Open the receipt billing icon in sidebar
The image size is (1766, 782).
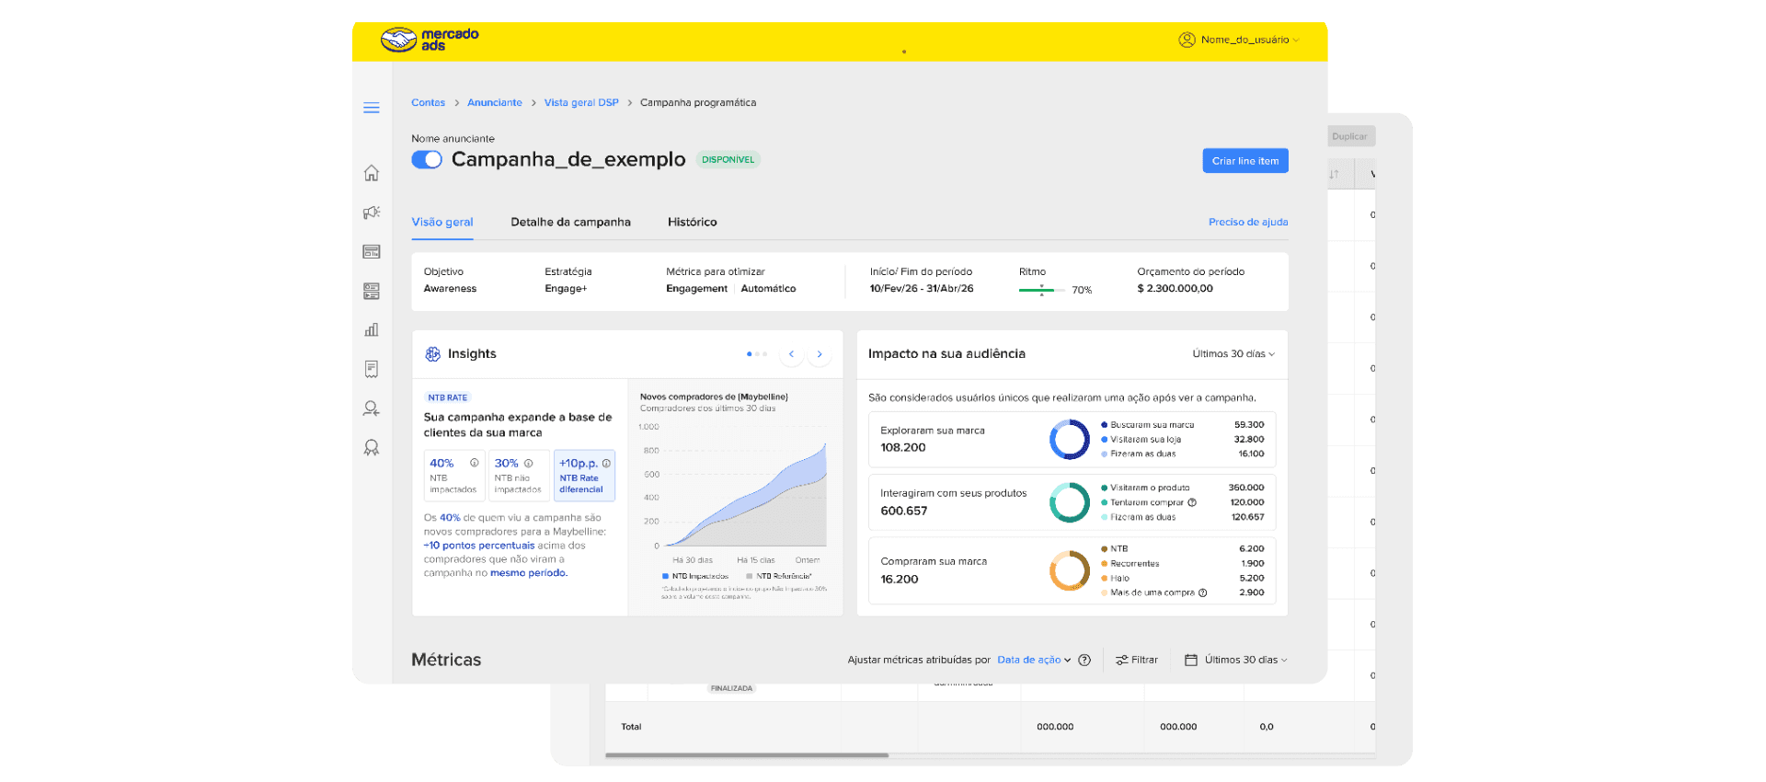372,369
